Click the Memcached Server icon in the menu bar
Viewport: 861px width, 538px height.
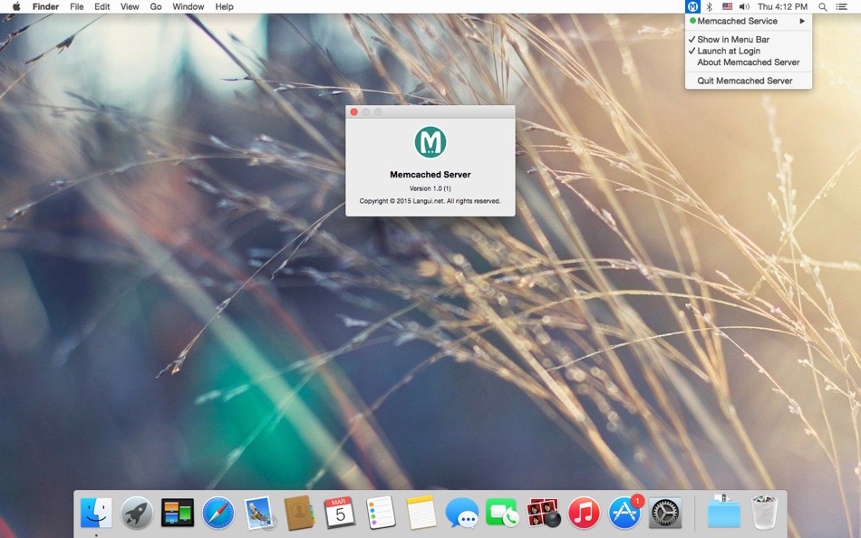pos(692,6)
